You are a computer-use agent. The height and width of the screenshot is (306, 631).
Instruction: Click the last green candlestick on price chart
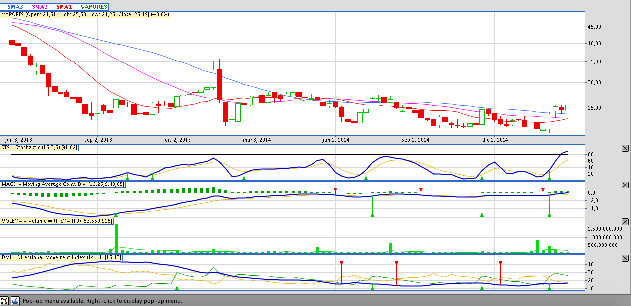click(568, 107)
